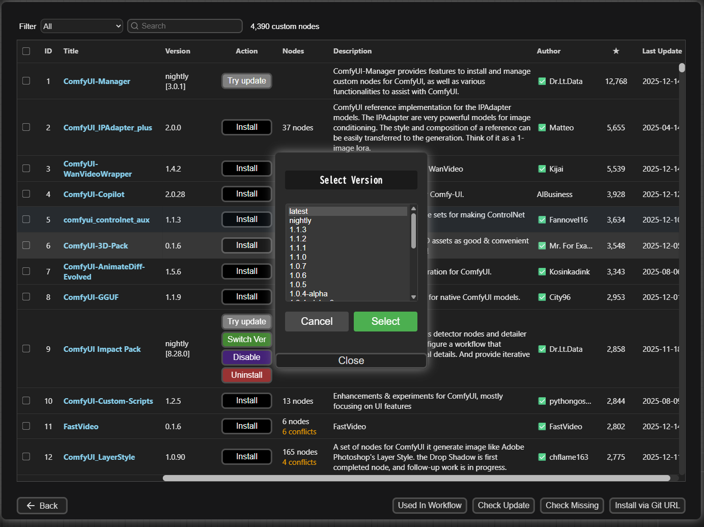Sort table by Last Update column

pos(661,51)
